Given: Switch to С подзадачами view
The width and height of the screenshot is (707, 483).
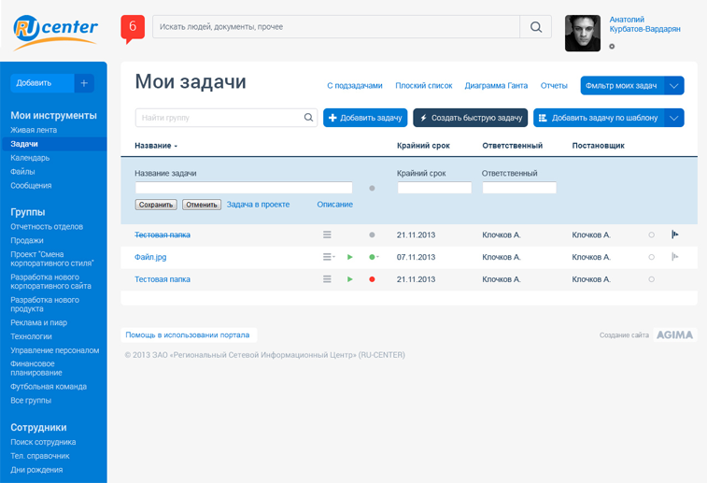Looking at the screenshot, I should (x=355, y=86).
